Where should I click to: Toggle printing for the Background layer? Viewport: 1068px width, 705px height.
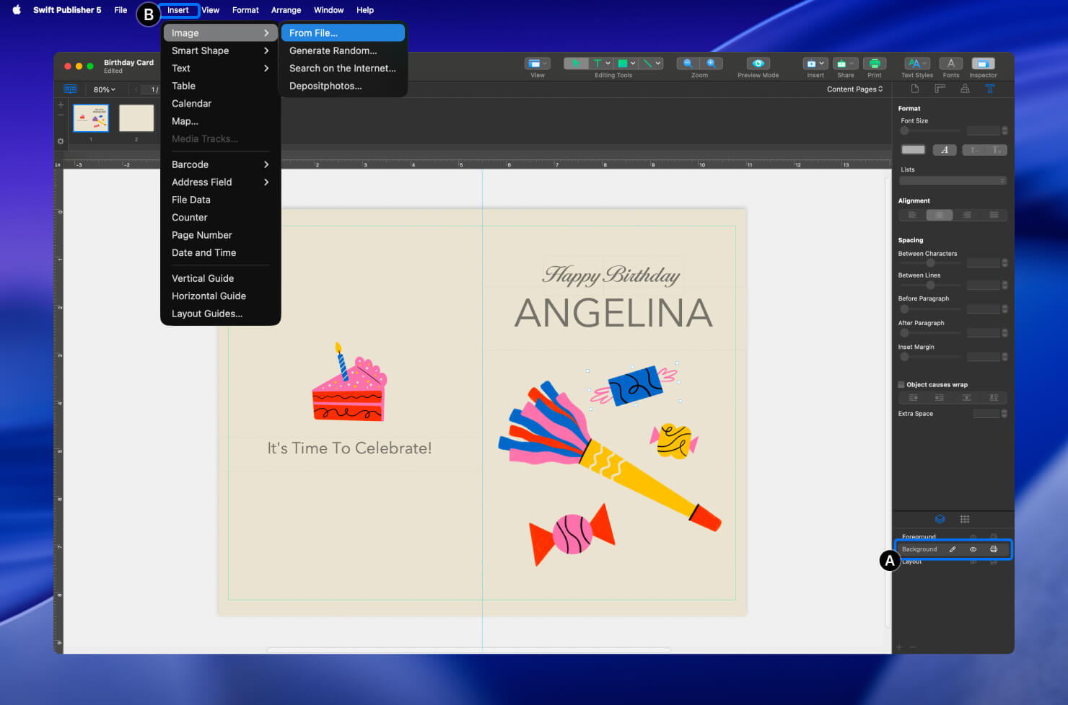994,549
